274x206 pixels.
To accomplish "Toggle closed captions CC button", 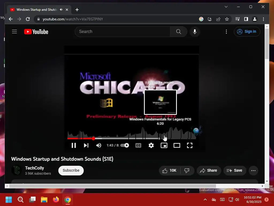I will (138, 145).
